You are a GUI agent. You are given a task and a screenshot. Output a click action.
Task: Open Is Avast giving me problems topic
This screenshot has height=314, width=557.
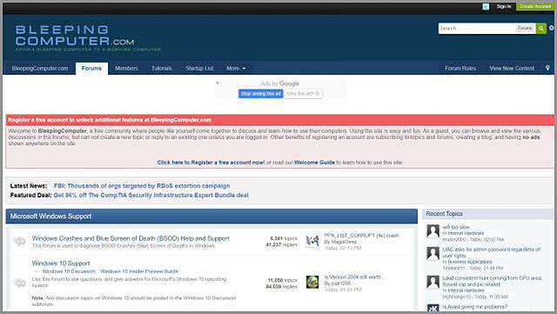point(474,306)
